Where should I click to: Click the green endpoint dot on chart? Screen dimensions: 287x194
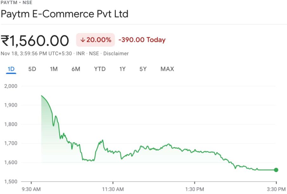point(276,170)
